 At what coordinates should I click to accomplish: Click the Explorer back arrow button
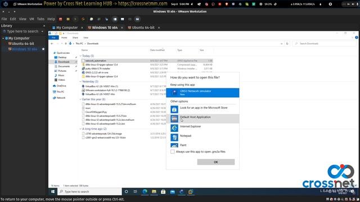(x=52, y=44)
